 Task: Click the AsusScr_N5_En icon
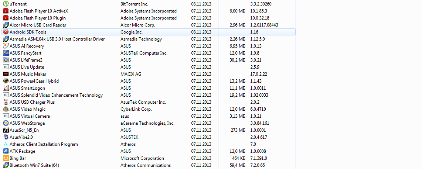click(6, 130)
